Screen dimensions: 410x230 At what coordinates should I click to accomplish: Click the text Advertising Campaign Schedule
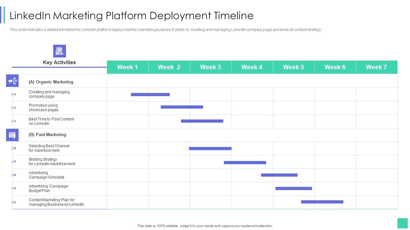pos(46,175)
